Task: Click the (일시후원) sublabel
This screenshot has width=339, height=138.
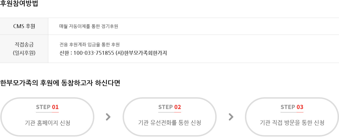Action: click(24, 53)
